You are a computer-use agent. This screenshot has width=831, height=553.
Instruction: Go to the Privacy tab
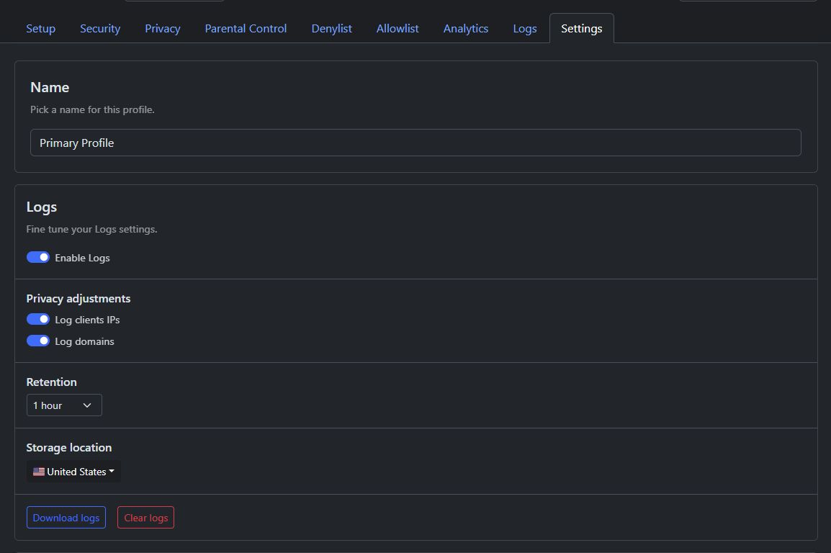coord(163,29)
